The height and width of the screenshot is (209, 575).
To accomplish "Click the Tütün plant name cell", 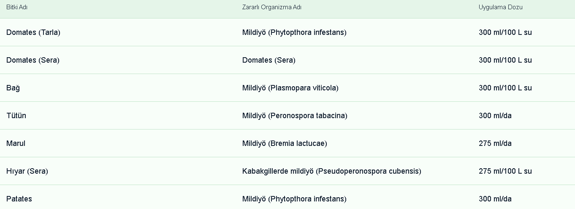I will 16,116.
